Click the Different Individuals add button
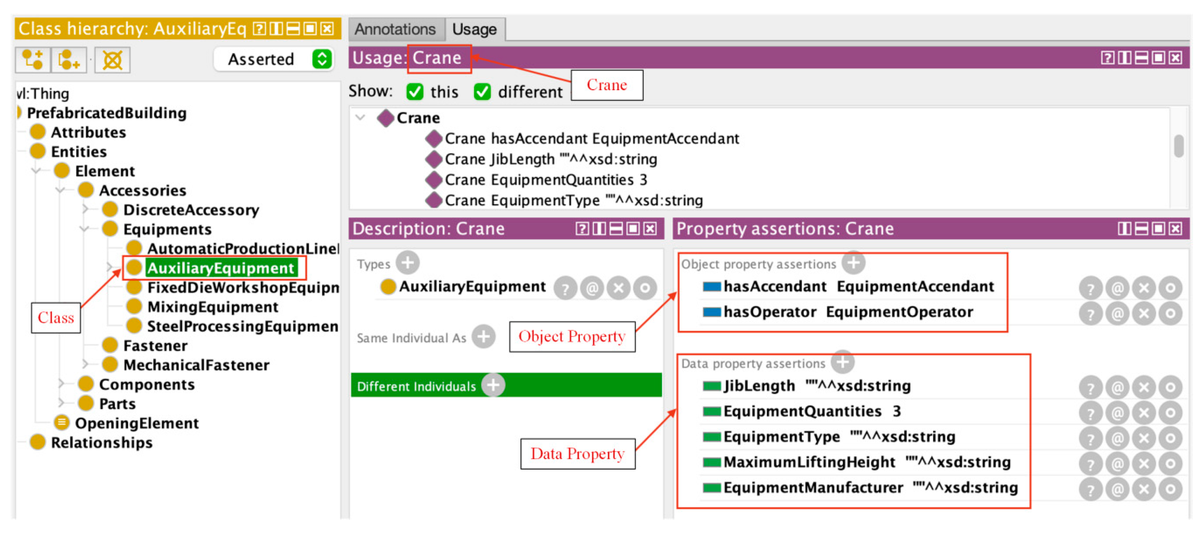The width and height of the screenshot is (1204, 547). 493,385
